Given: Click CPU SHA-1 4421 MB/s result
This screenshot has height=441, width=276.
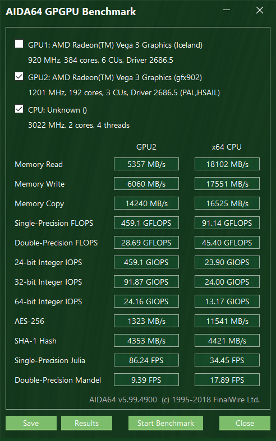Looking at the screenshot, I should click(227, 341).
